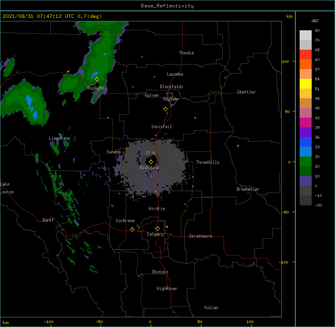Pick the pink 45 dBZ legend swatch

coord(305,113)
